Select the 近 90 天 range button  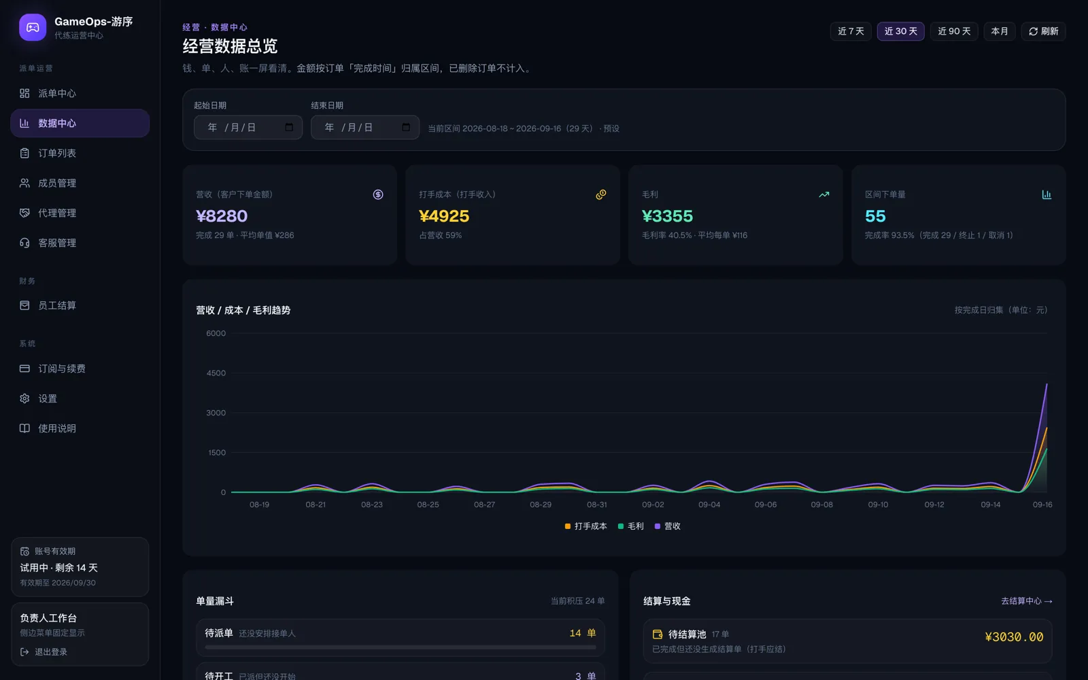coord(954,31)
